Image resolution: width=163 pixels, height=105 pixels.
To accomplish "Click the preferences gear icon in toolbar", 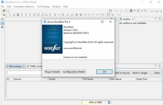I will tap(4, 15).
